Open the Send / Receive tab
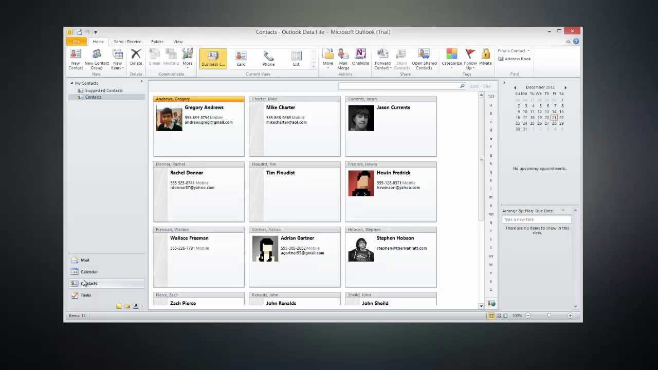 coord(127,42)
